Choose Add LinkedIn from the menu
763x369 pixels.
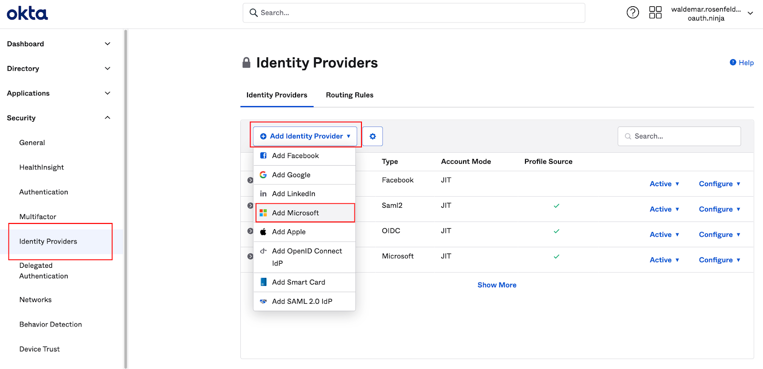304,194
